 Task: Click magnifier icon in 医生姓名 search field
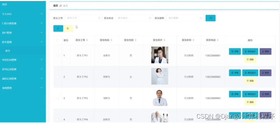click(150, 18)
